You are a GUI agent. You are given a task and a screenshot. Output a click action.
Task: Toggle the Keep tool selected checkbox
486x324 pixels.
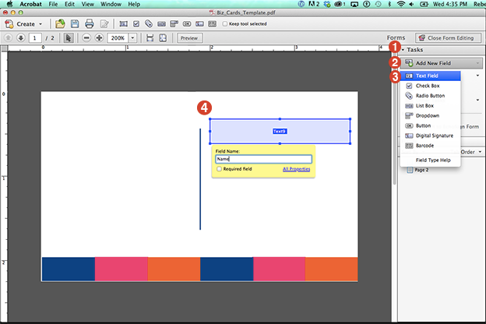point(224,24)
